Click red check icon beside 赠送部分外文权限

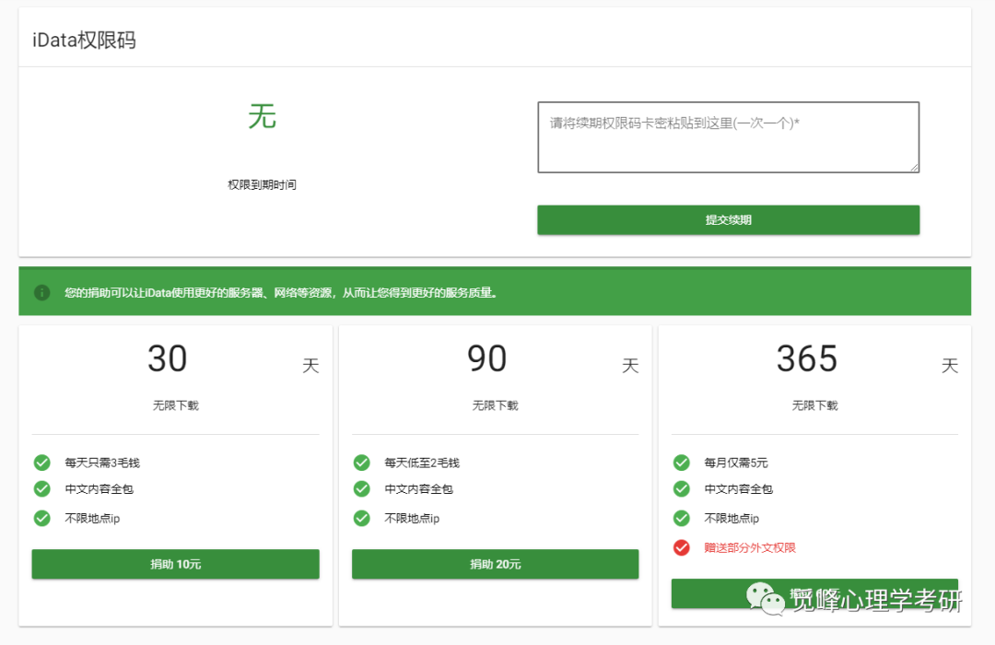(x=682, y=547)
